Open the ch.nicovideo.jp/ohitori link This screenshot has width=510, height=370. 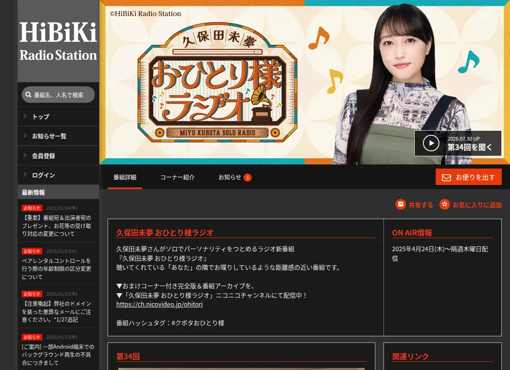pos(159,305)
